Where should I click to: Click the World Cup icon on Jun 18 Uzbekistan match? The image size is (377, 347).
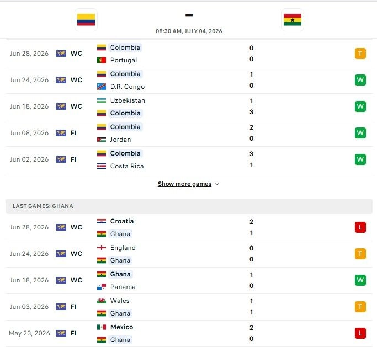coord(61,106)
